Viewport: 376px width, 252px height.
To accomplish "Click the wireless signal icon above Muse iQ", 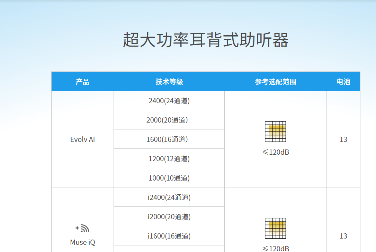I will click(82, 229).
